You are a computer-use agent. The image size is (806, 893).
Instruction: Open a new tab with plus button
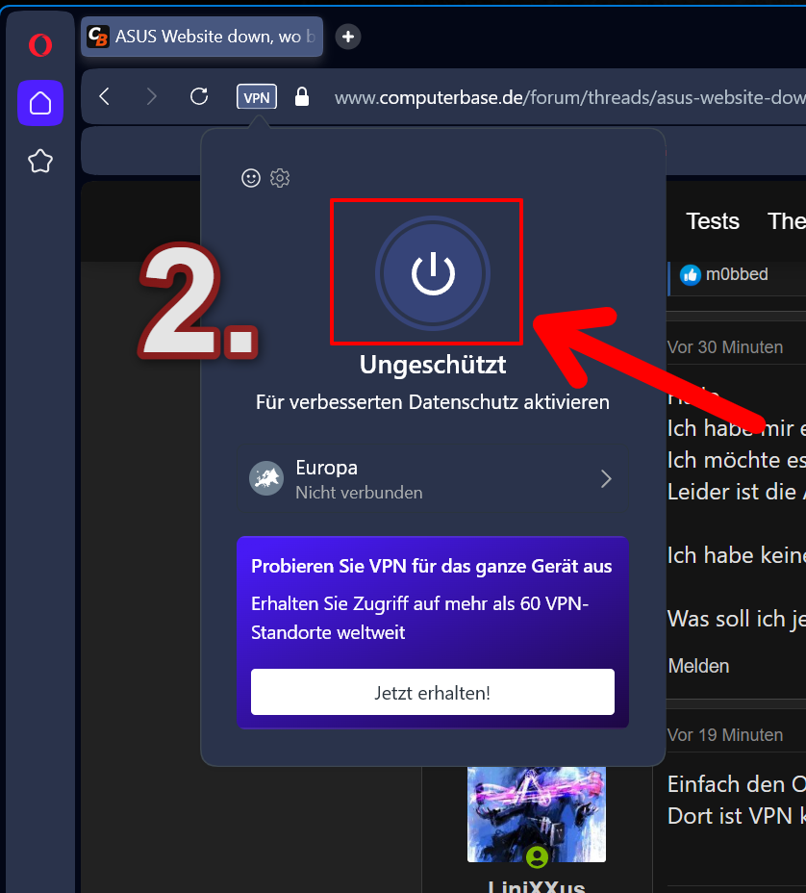point(348,37)
